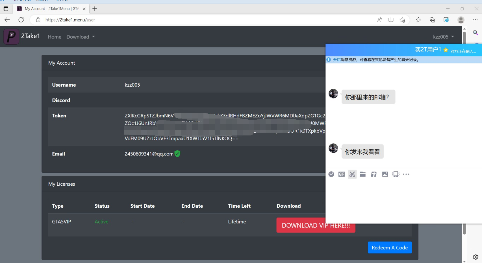This screenshot has height=263, width=482.
Task: Click the verified email green shield
Action: [x=177, y=154]
